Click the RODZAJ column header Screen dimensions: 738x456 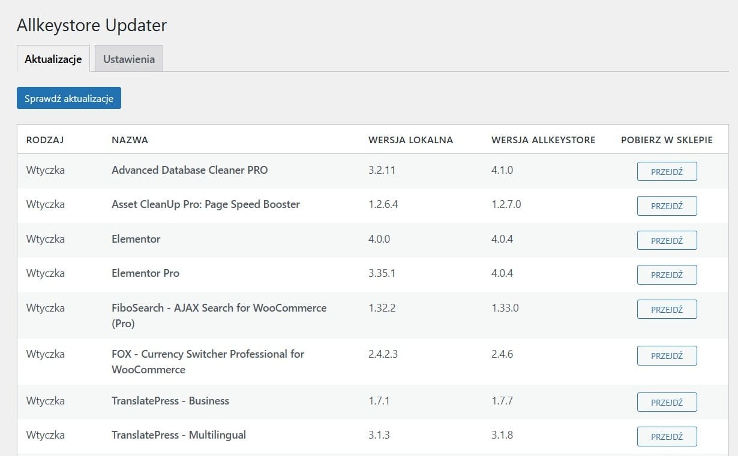[x=45, y=140]
